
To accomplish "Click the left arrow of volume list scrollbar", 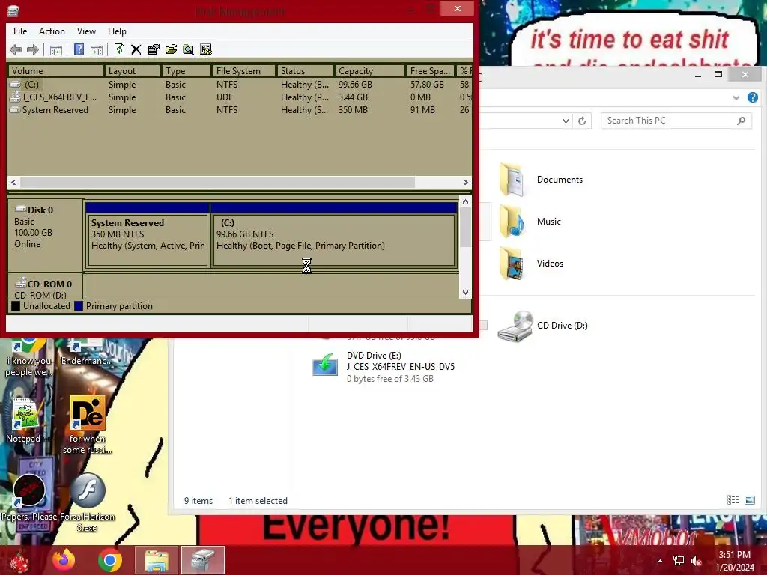I will 13,182.
